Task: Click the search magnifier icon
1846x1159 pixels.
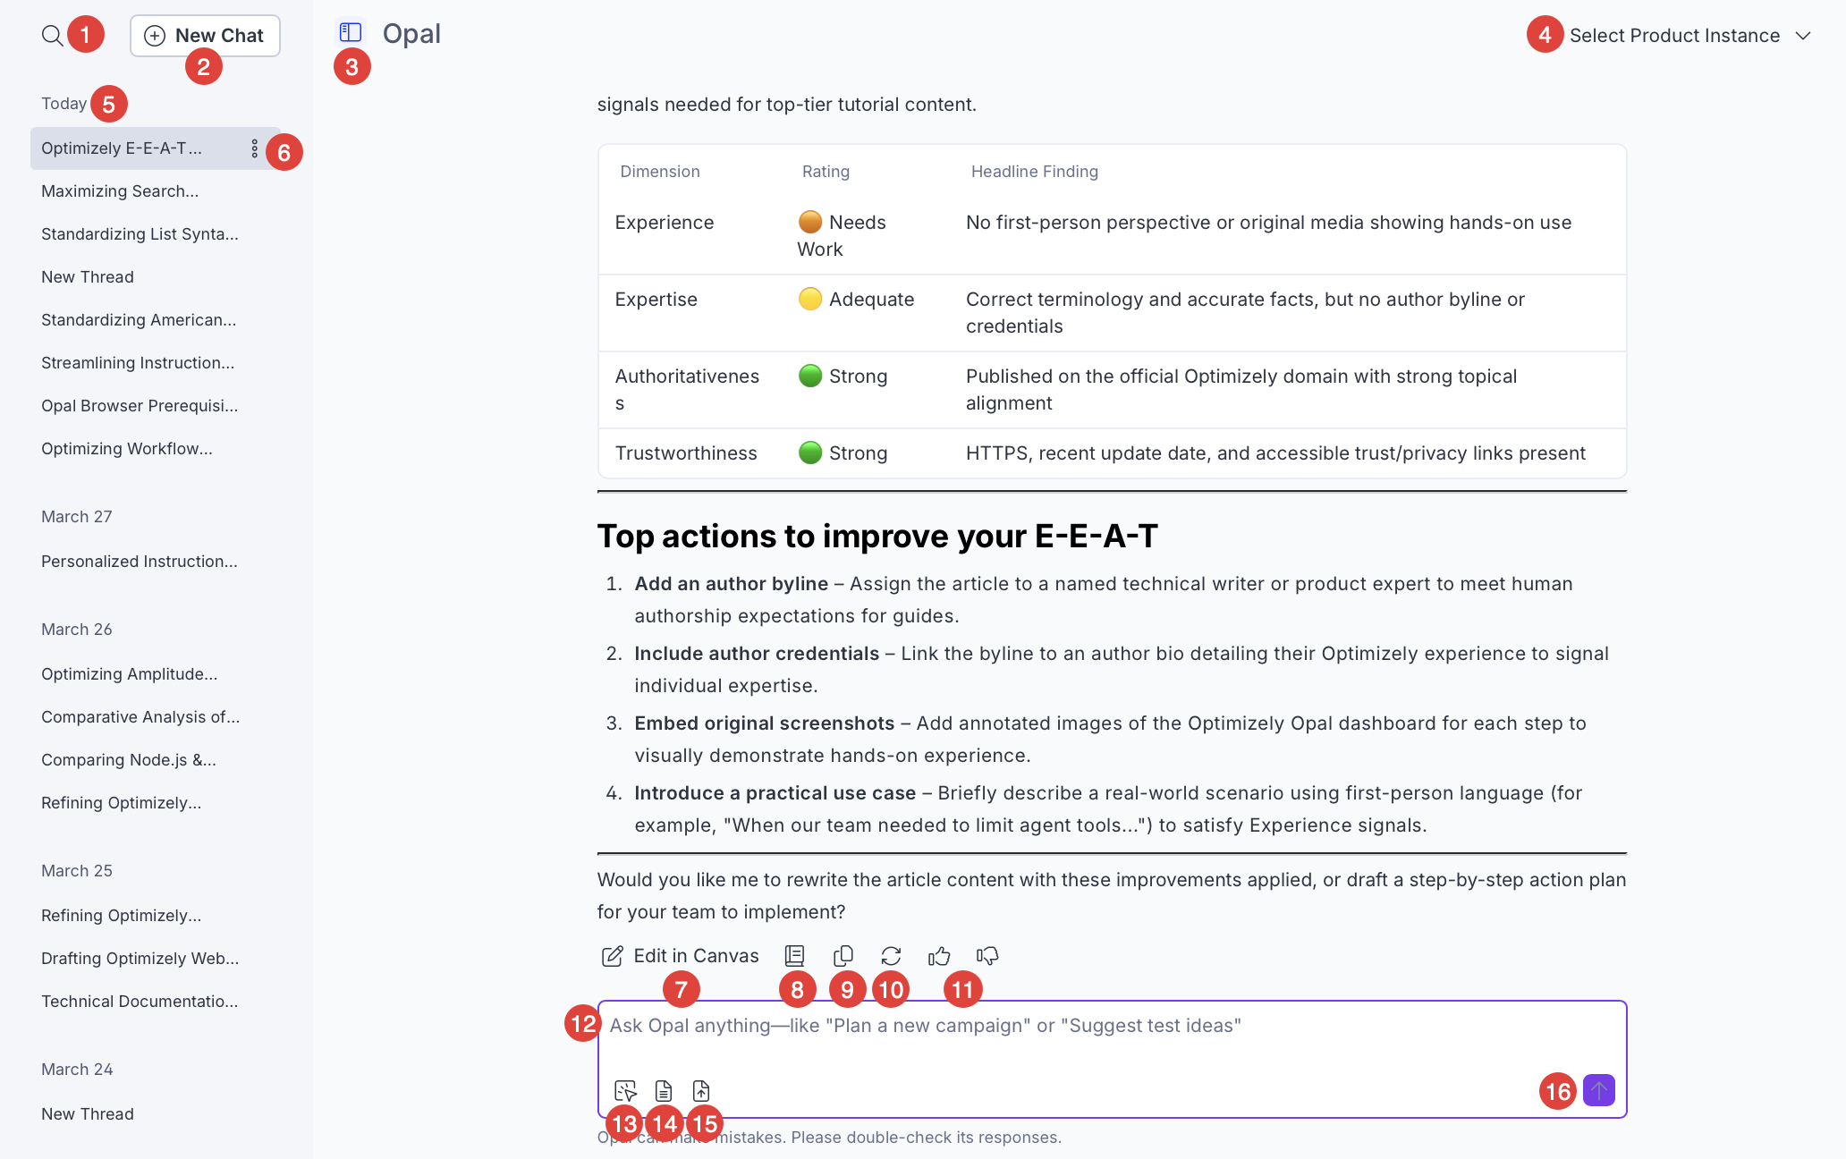Action: (x=52, y=36)
